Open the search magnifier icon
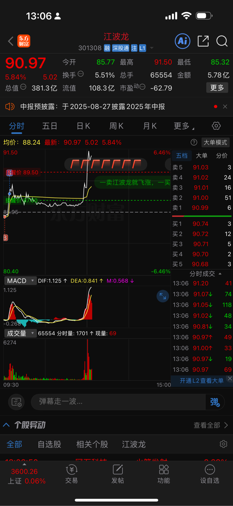This screenshot has height=506, width=233. point(222,41)
